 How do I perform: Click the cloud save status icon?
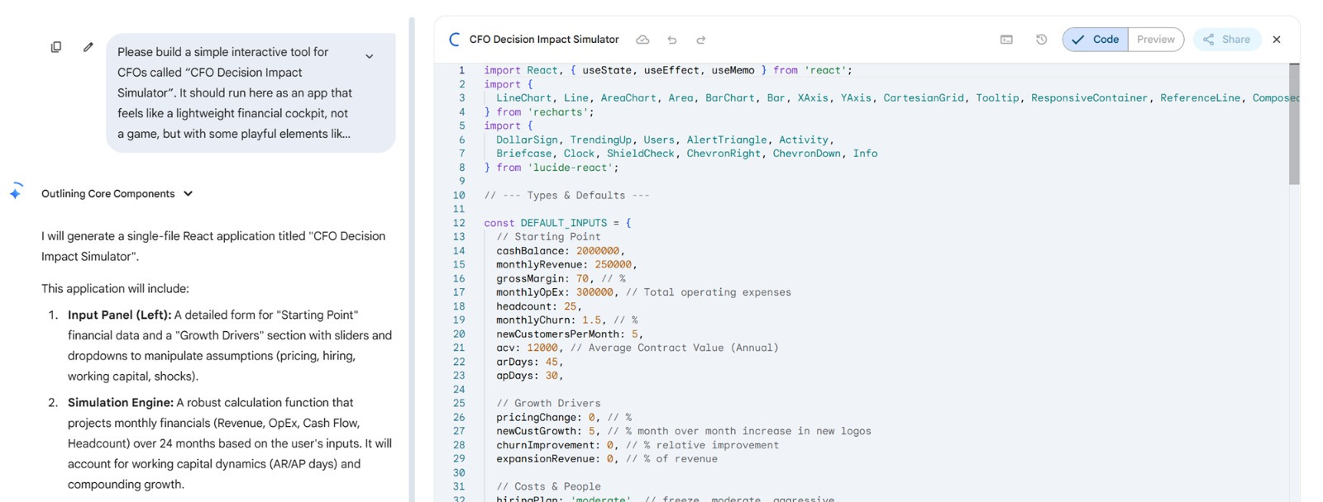(x=642, y=40)
